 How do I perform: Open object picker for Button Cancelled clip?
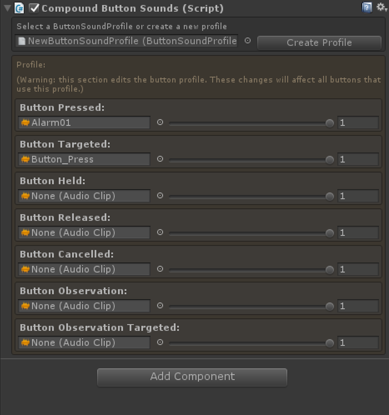(160, 269)
